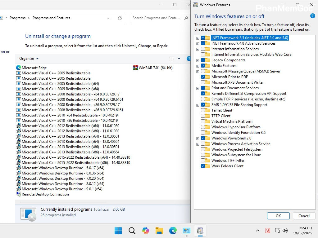Open File Explorer from the taskbar
Screen dimensions: 318x238
159,231
